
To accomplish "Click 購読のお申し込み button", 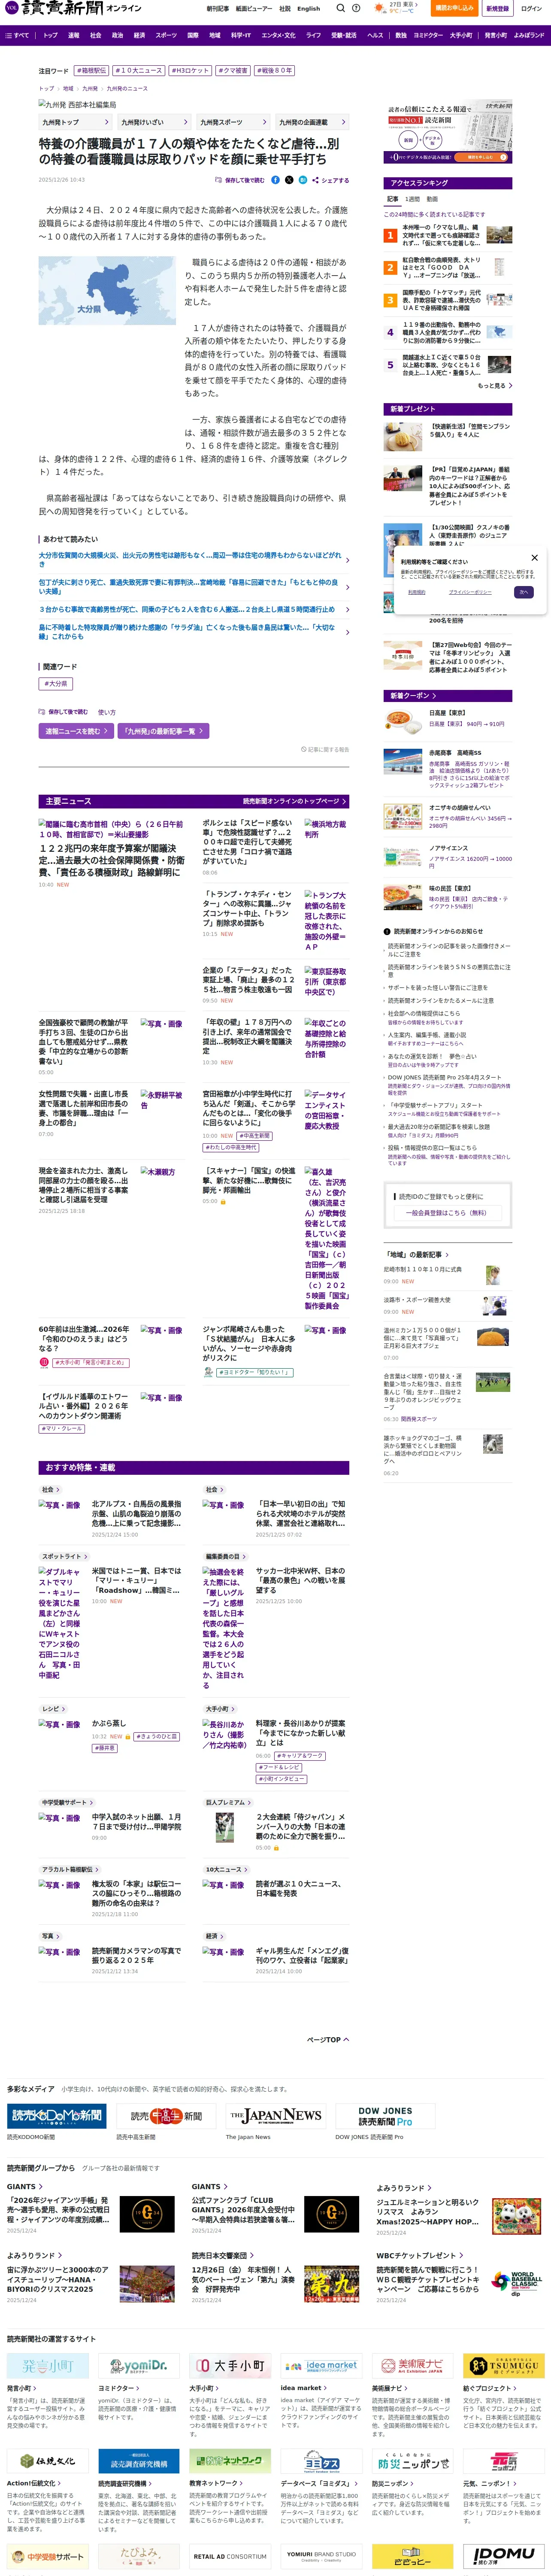I will (x=454, y=8).
